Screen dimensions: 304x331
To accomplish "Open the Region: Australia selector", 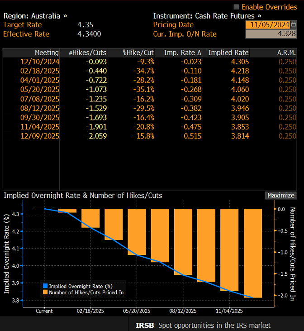I will click(35, 15).
